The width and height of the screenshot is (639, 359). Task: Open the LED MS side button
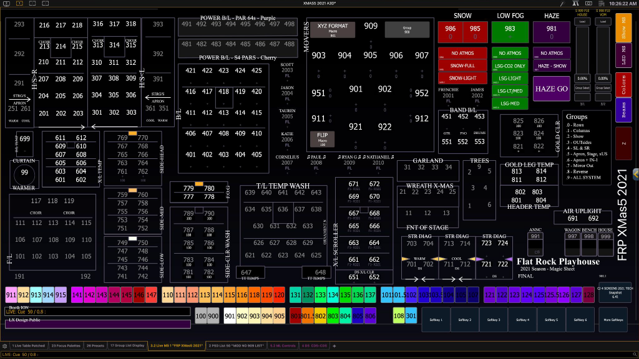coord(623,55)
